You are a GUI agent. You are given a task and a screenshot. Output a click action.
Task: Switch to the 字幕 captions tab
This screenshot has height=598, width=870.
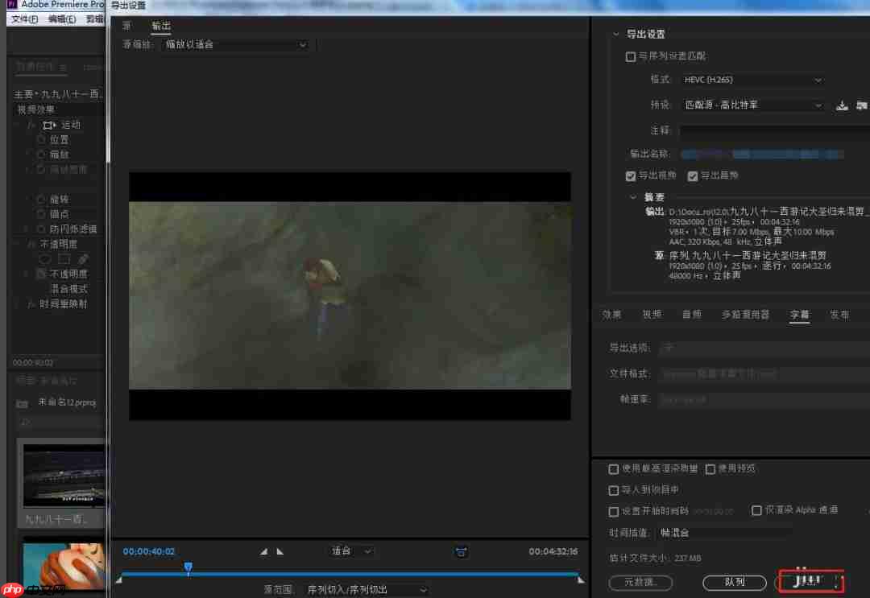tap(799, 315)
